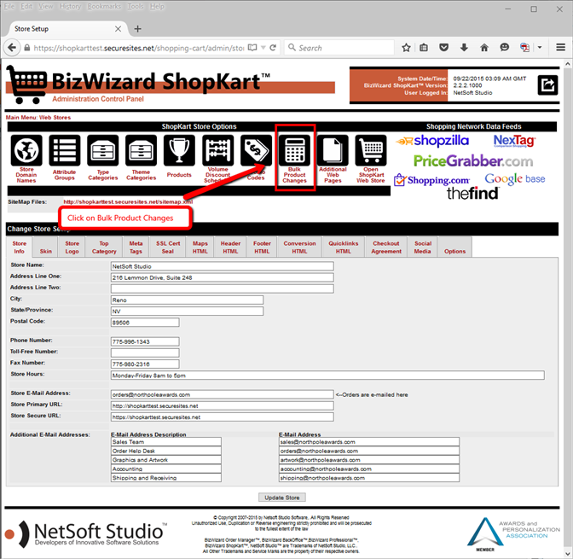Click the Bulk Product Changes calculator icon
Viewport: 573px width, 559px height.
click(294, 150)
